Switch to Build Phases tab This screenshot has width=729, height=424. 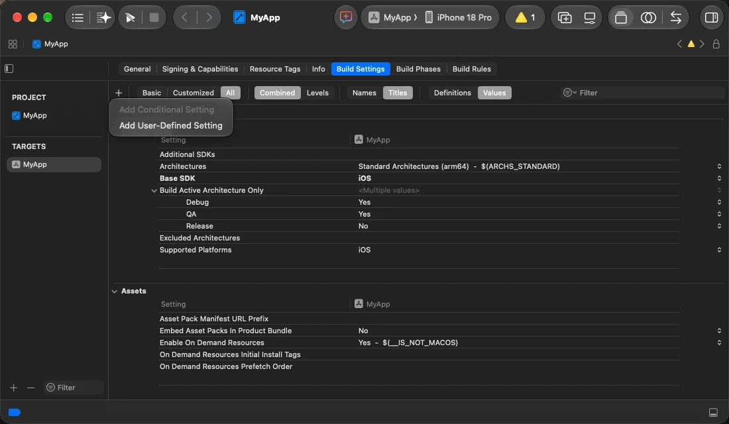point(418,69)
